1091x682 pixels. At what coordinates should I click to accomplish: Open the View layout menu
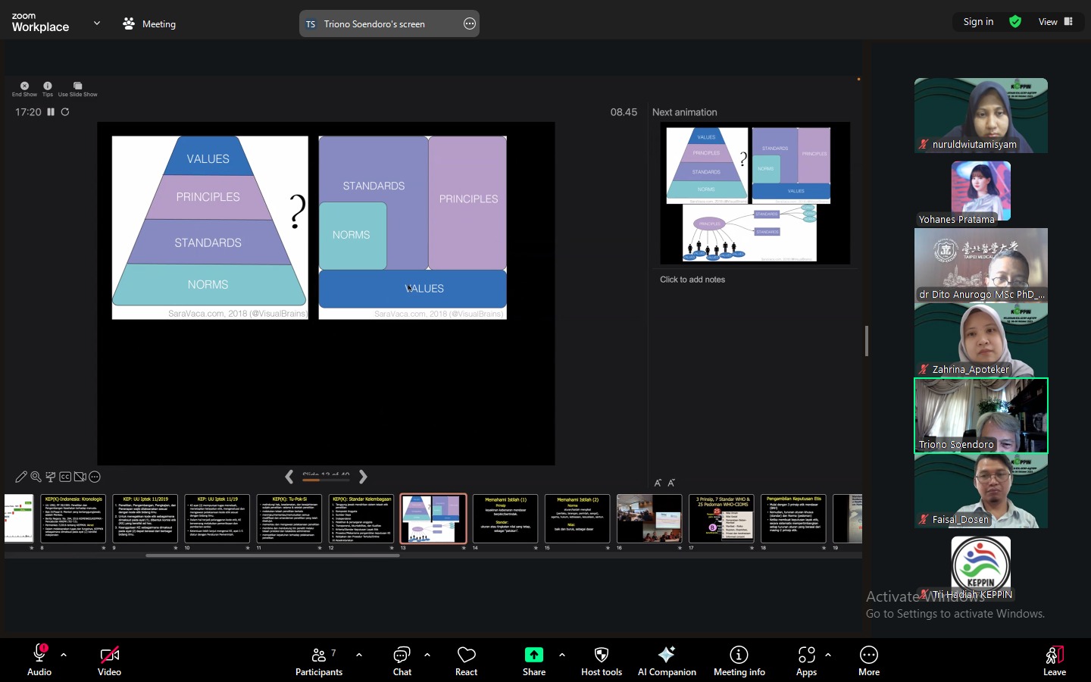[1055, 22]
